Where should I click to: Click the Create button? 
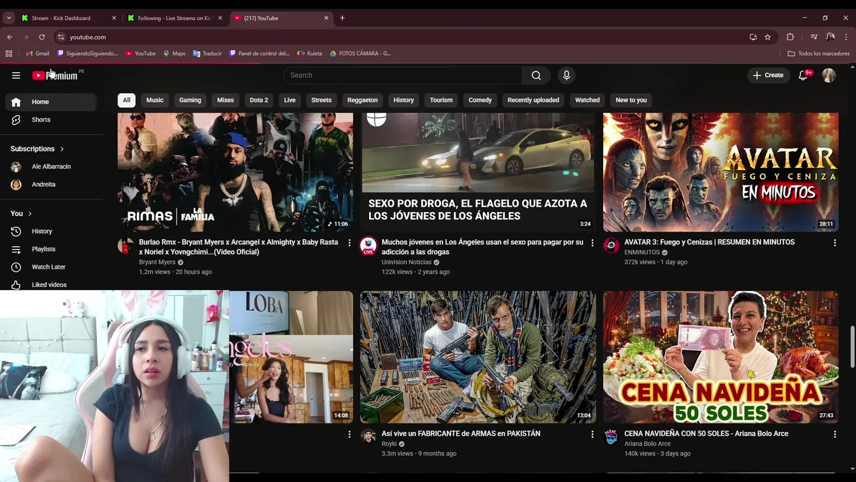pos(768,76)
